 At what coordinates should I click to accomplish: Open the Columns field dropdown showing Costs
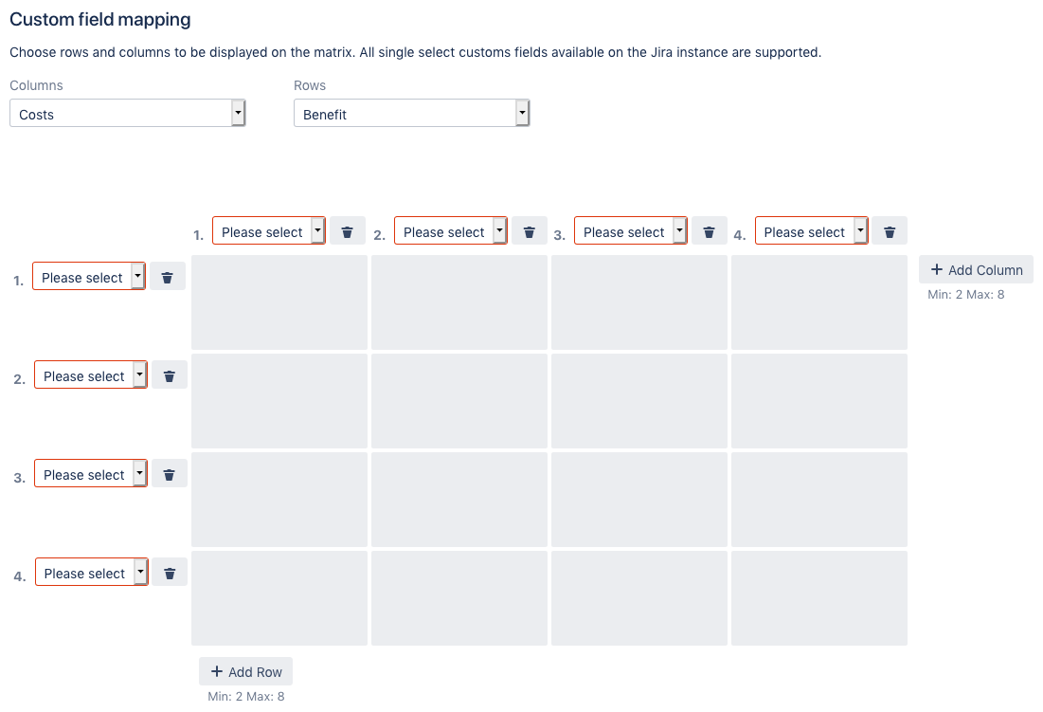127,114
